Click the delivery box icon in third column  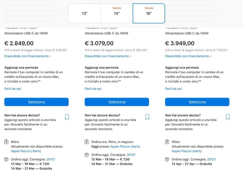[x=167, y=159]
